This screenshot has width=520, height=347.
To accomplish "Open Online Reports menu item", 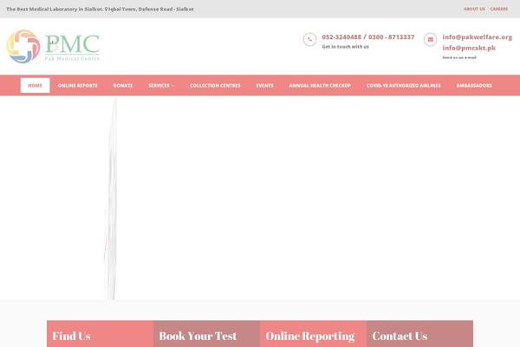I will pos(78,85).
